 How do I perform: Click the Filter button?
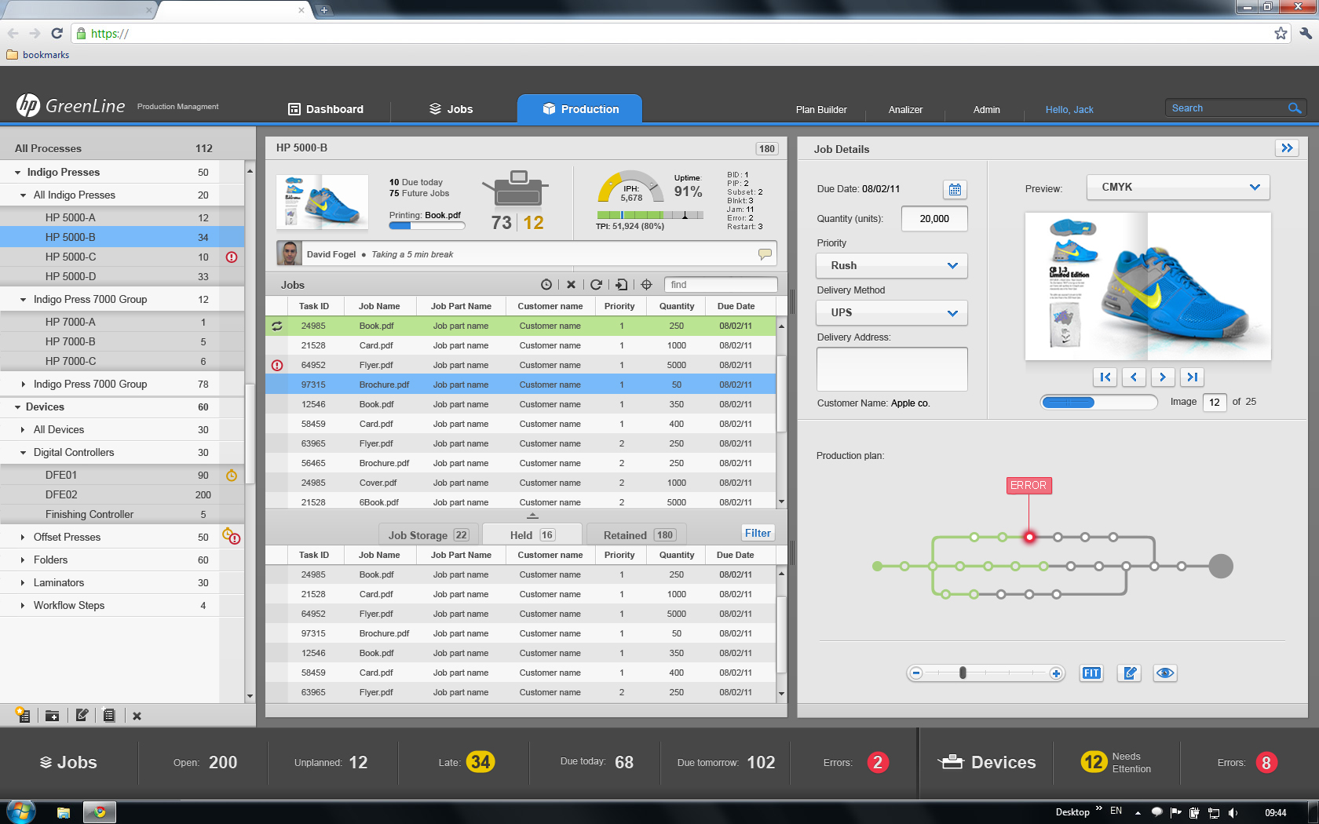(x=758, y=533)
